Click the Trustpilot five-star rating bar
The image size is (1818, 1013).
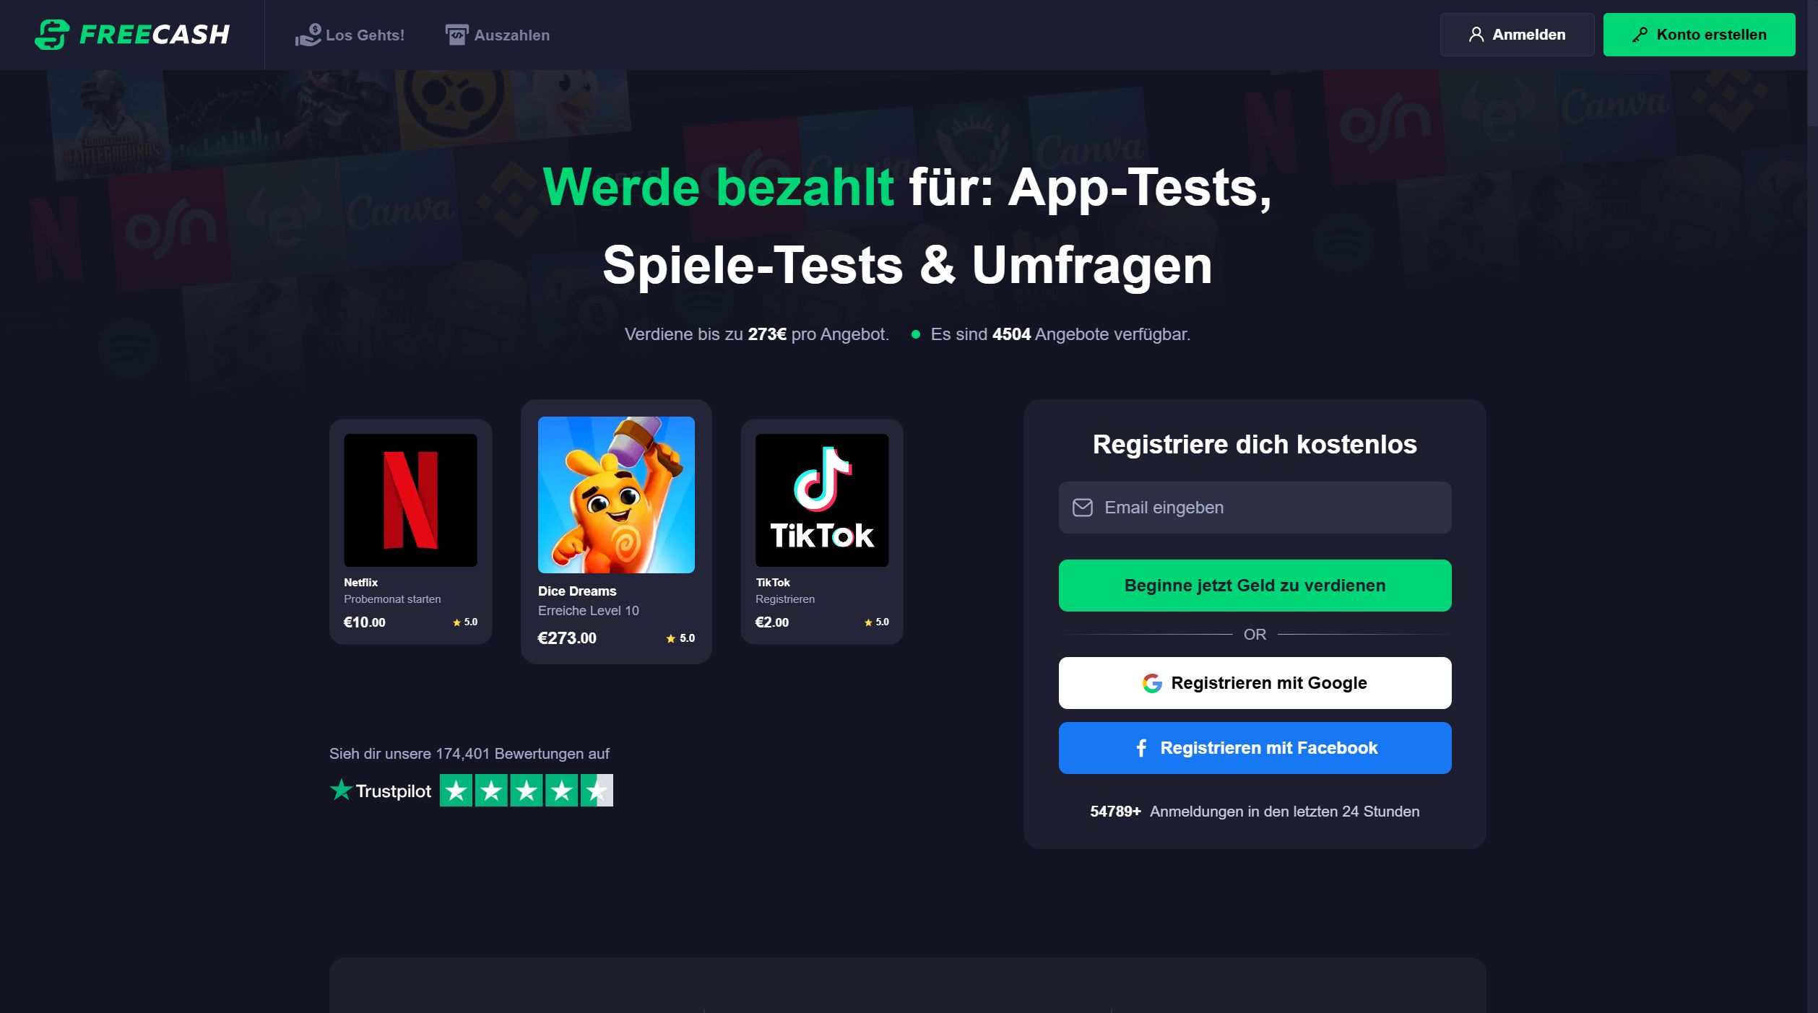click(x=526, y=790)
